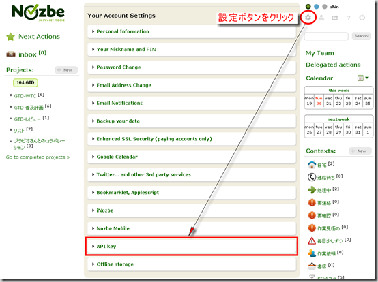The image size is (378, 282).
Task: Expand the Personal Information section
Action: (x=192, y=31)
